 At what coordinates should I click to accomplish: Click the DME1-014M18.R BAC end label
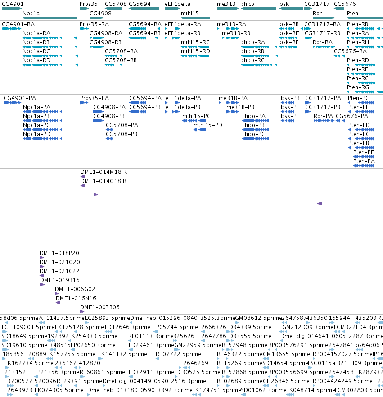(x=104, y=172)
